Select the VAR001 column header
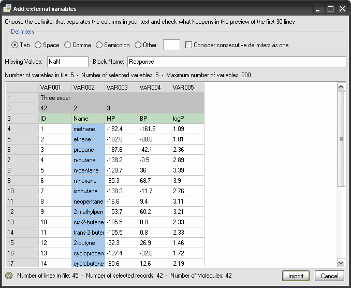The width and height of the screenshot is (351, 288). pyautogui.click(x=55, y=88)
